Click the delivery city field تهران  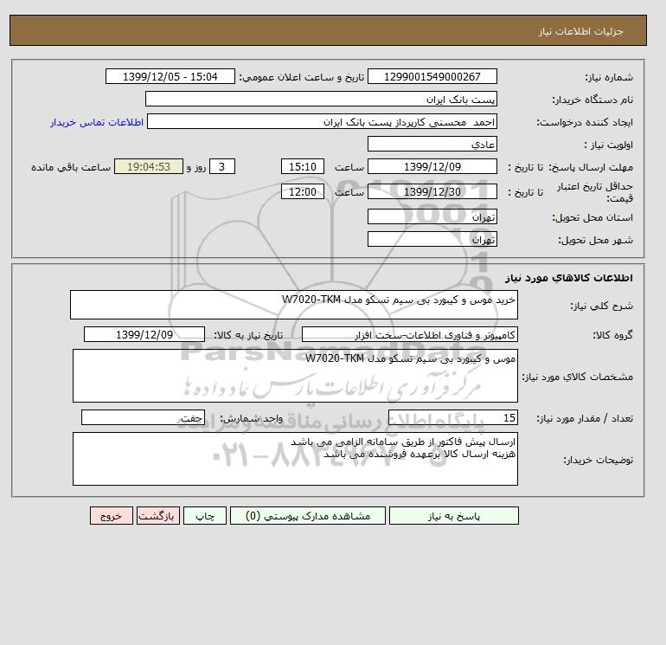(x=432, y=239)
